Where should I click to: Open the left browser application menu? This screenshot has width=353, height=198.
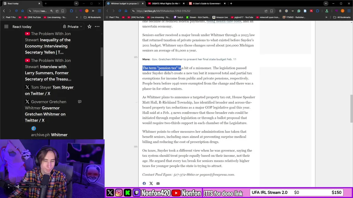pos(99,11)
